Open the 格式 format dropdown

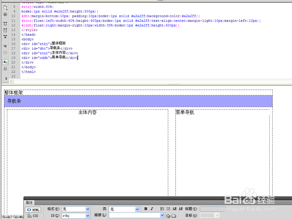[x=88, y=209]
